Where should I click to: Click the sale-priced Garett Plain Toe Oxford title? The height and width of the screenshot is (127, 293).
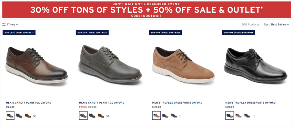click(102, 103)
